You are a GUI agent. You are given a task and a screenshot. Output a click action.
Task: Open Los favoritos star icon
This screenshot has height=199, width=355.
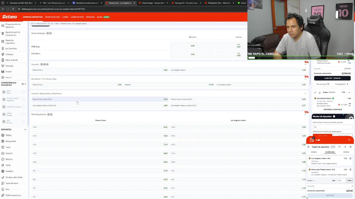[3, 48]
